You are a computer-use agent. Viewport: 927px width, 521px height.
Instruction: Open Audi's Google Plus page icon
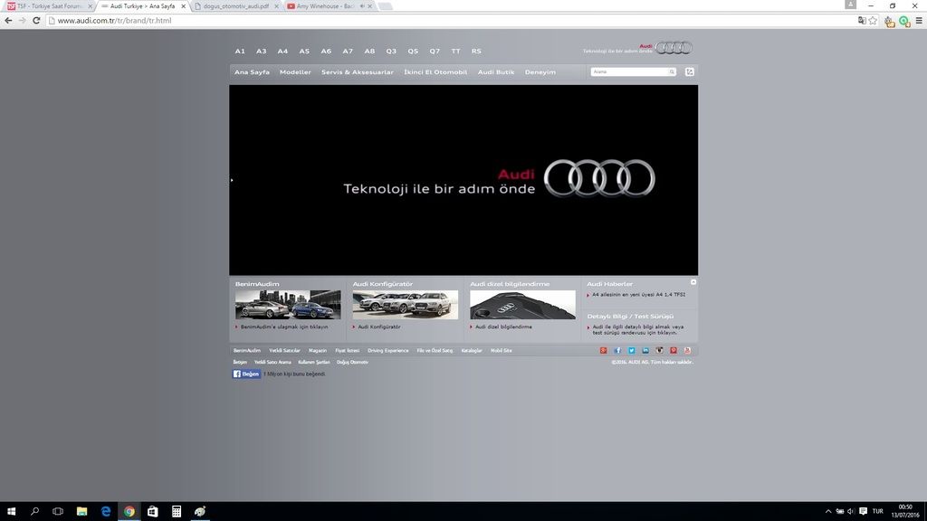[603, 350]
